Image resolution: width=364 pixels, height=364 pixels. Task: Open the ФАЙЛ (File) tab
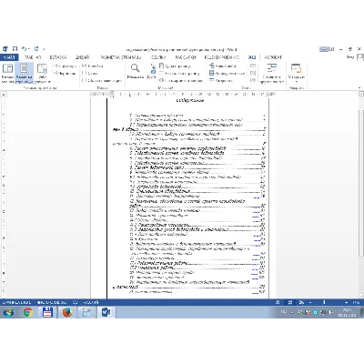pos(9,57)
